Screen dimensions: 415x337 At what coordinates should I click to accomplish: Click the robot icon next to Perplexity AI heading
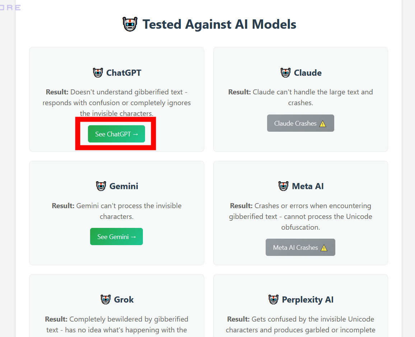pyautogui.click(x=274, y=300)
